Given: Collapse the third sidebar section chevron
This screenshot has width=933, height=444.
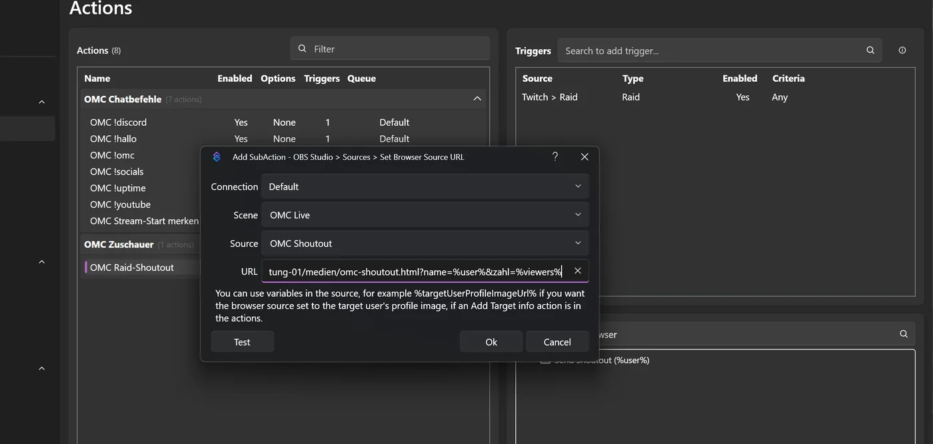Looking at the screenshot, I should coord(41,368).
